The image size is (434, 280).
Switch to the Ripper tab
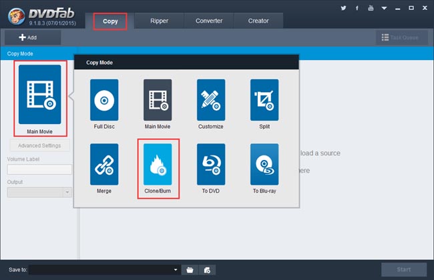pos(159,21)
